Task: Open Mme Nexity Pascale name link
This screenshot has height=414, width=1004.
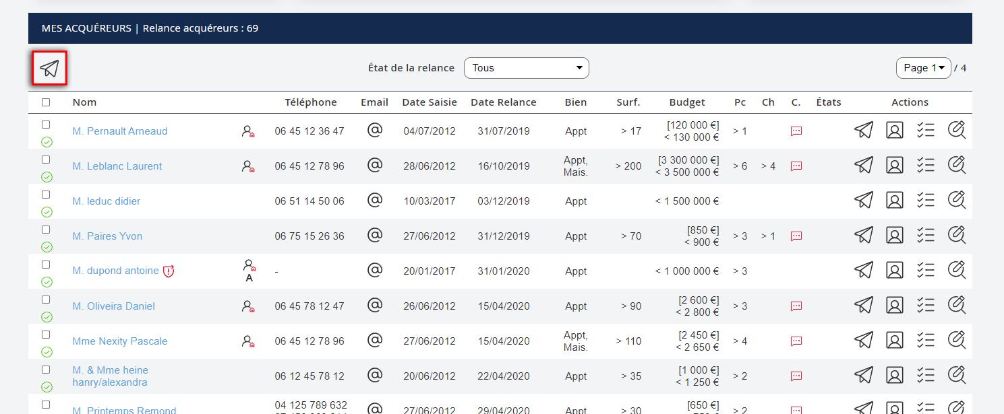Action: pyautogui.click(x=120, y=341)
